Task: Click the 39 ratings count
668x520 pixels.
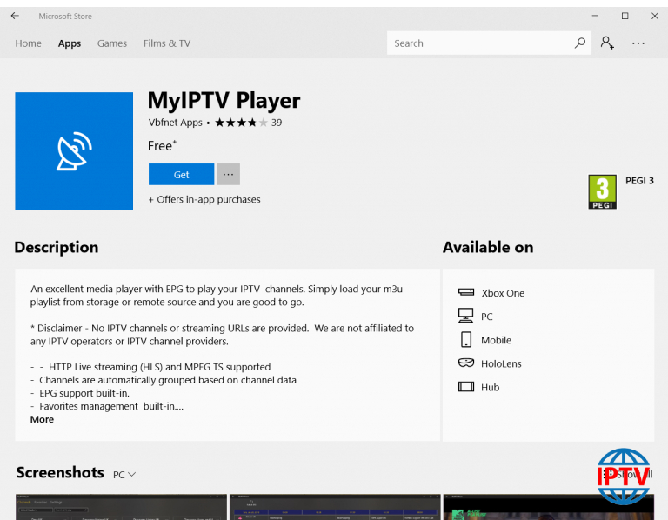Action: pyautogui.click(x=277, y=123)
